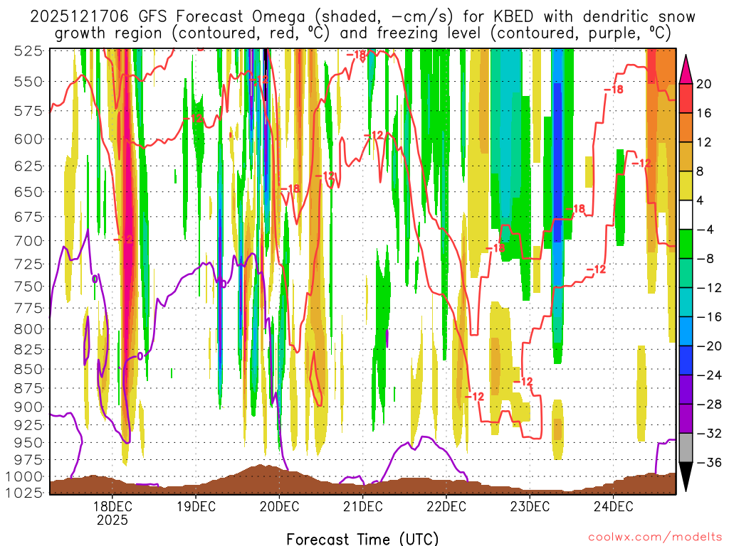
Task: Click the 925 pressure level label
Action: [x=28, y=425]
